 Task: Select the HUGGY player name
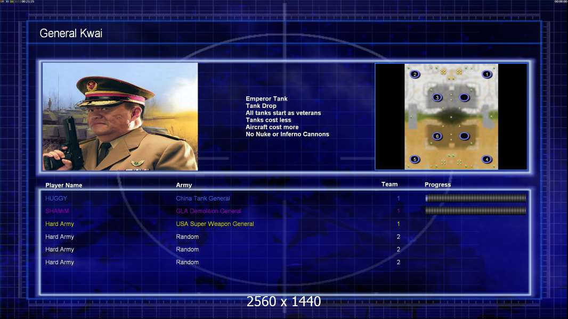click(x=56, y=198)
